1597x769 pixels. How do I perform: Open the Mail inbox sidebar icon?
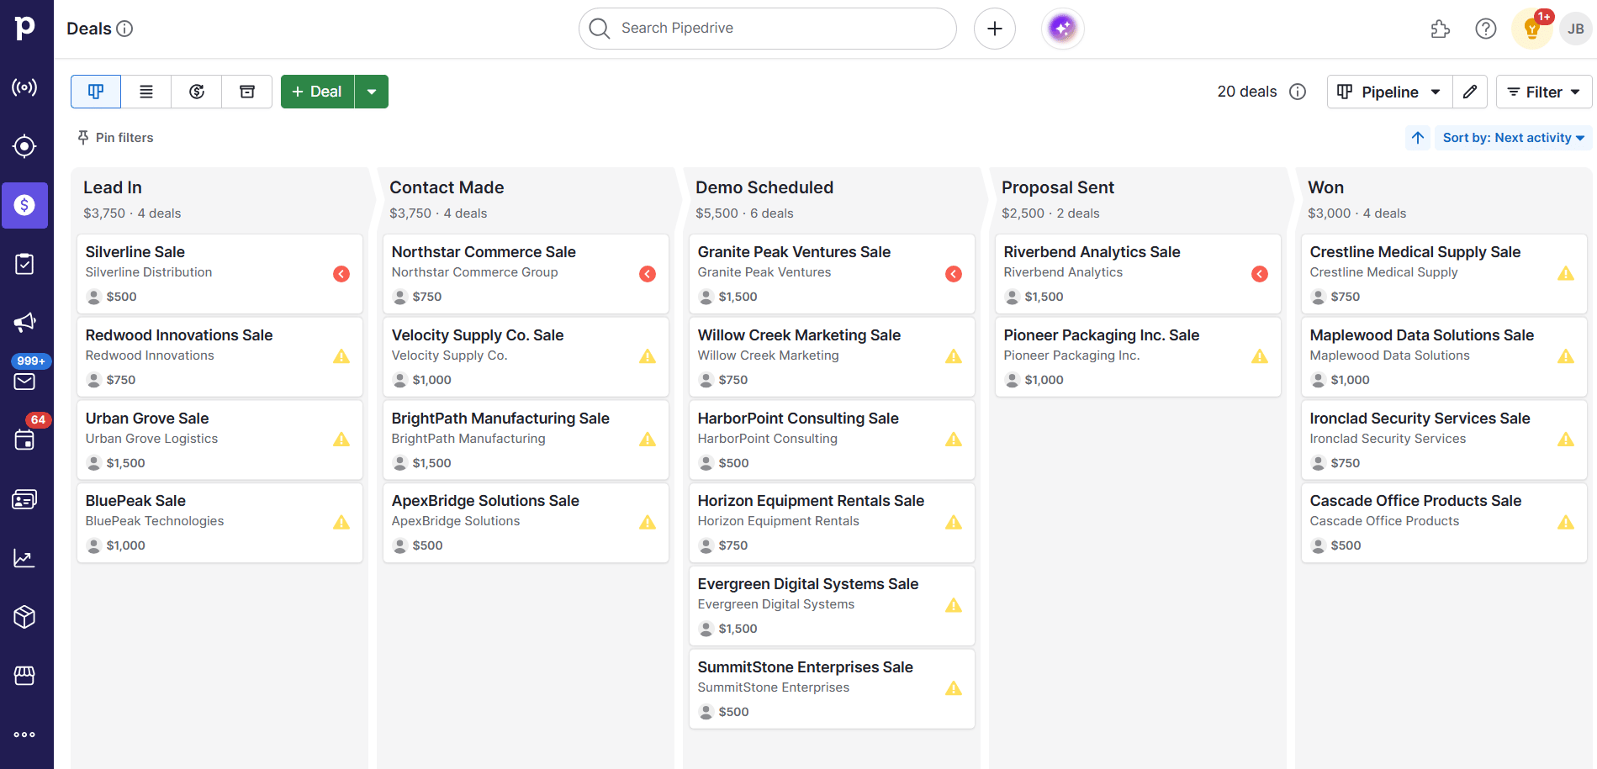point(24,382)
